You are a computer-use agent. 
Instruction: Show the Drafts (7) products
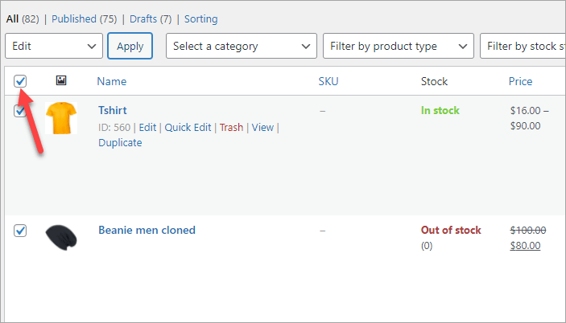click(x=151, y=18)
